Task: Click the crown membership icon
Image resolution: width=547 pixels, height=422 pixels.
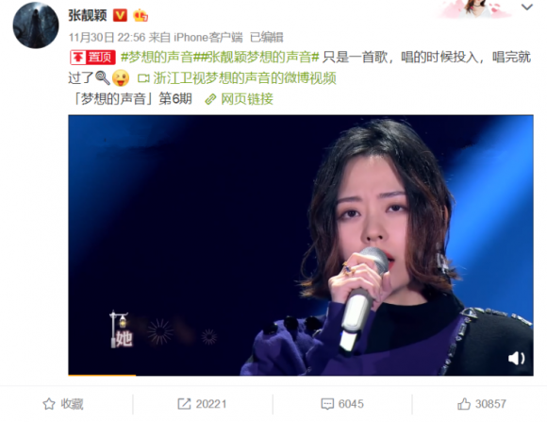Action: (x=141, y=15)
